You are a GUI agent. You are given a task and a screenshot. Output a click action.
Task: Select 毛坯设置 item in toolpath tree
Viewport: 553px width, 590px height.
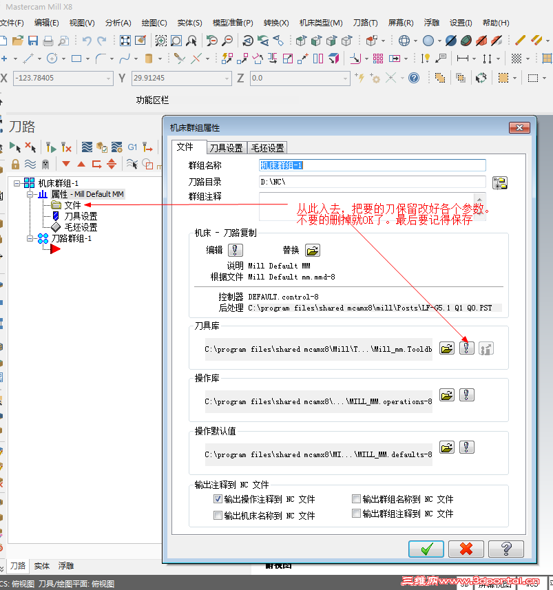pos(81,227)
